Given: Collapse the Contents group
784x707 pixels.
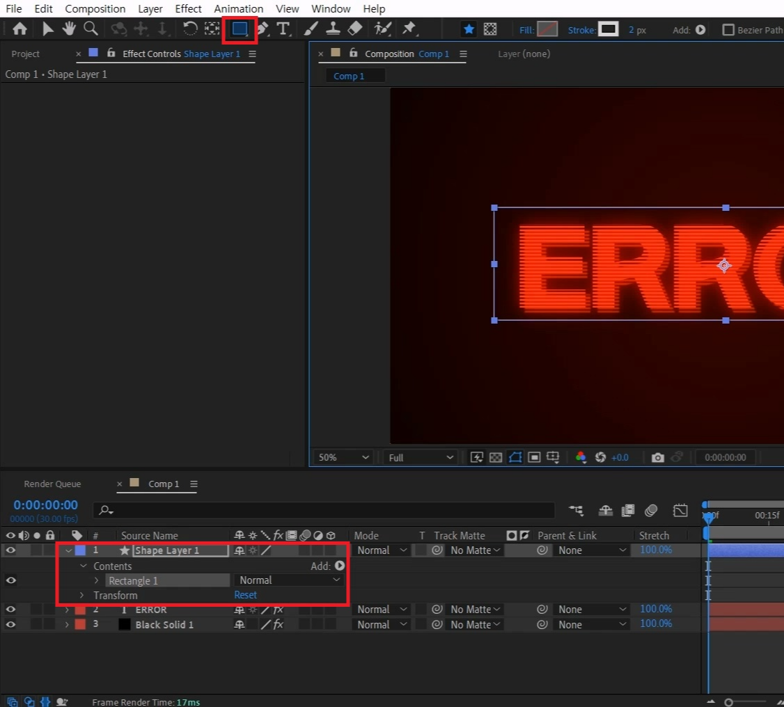Looking at the screenshot, I should coord(84,566).
